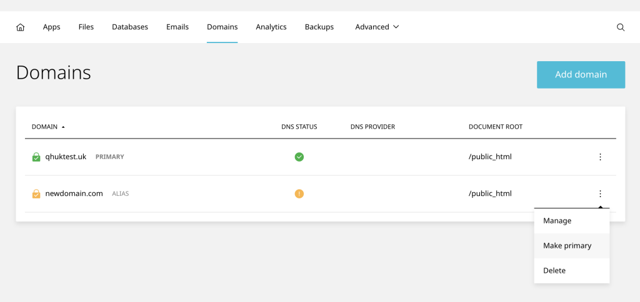Click the PRIMARY label next to qhuktest.uk
The height and width of the screenshot is (302, 640).
click(110, 157)
